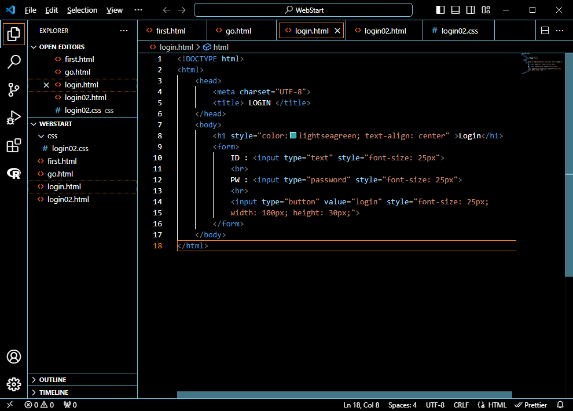Open the Explorer view in activity bar
573x411 pixels.
pyautogui.click(x=14, y=34)
